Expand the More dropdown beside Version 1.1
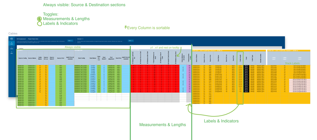 pos(131,41)
